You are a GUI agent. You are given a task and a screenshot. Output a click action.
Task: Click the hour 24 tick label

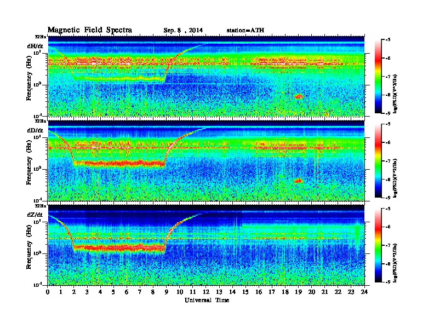(x=364, y=292)
